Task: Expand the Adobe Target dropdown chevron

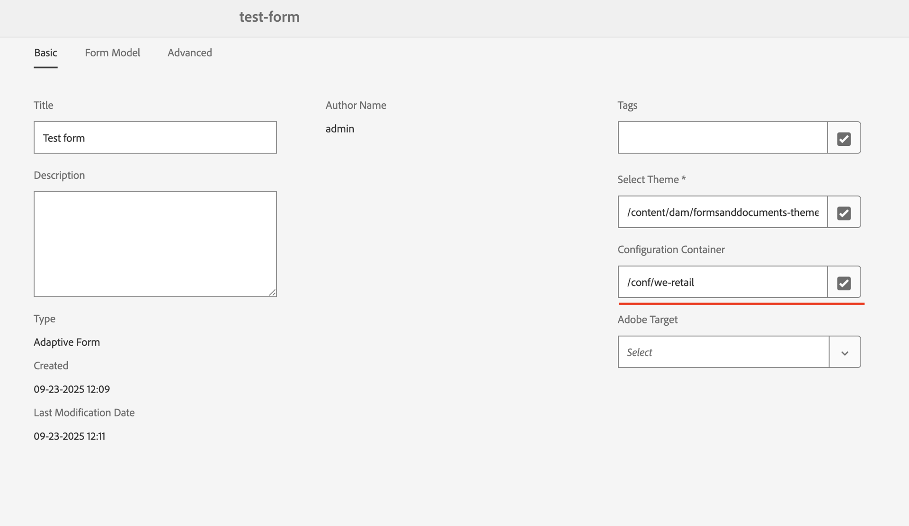Action: [x=845, y=353]
